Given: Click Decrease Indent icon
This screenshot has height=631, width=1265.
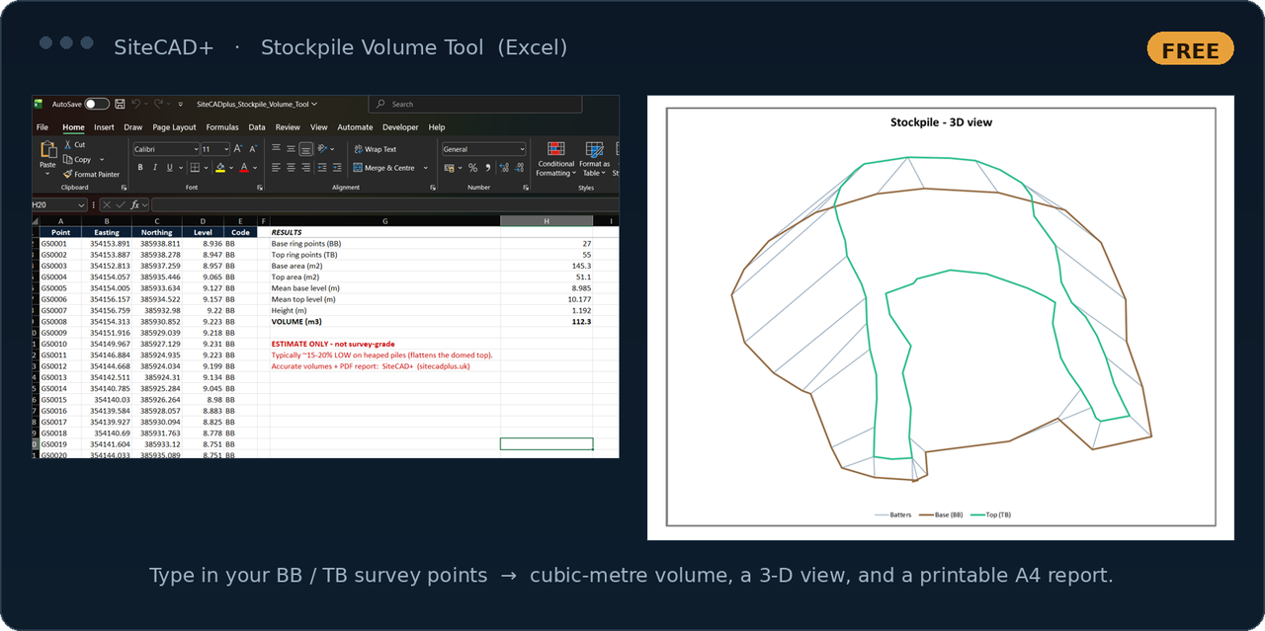Looking at the screenshot, I should (x=322, y=168).
